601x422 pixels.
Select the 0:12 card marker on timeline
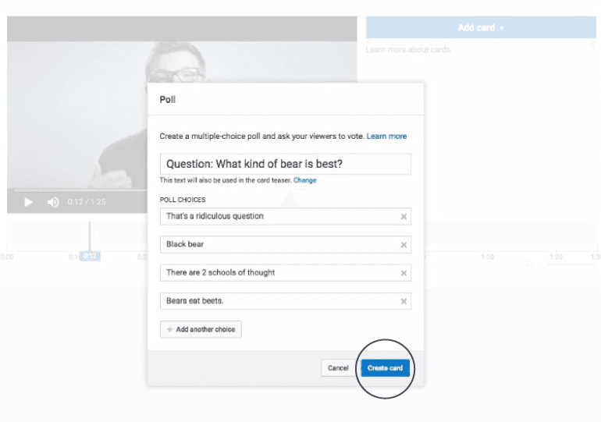(x=90, y=256)
